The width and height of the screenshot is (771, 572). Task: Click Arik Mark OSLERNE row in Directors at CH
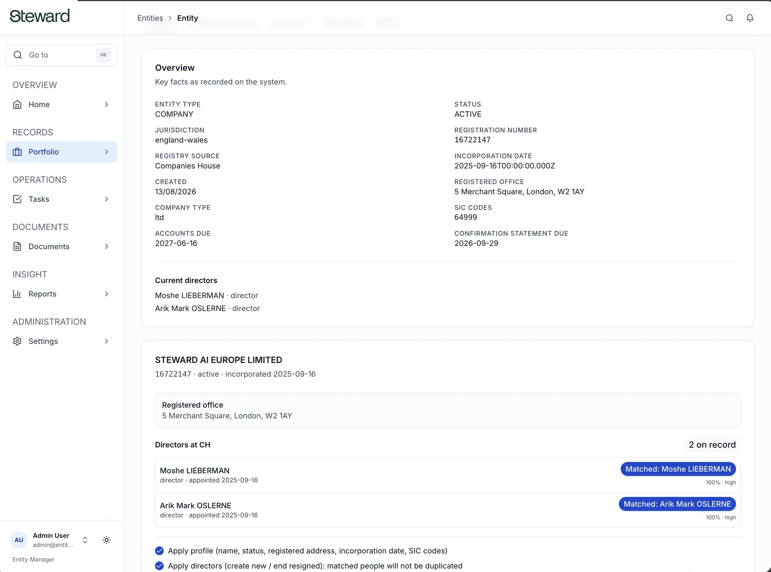448,510
